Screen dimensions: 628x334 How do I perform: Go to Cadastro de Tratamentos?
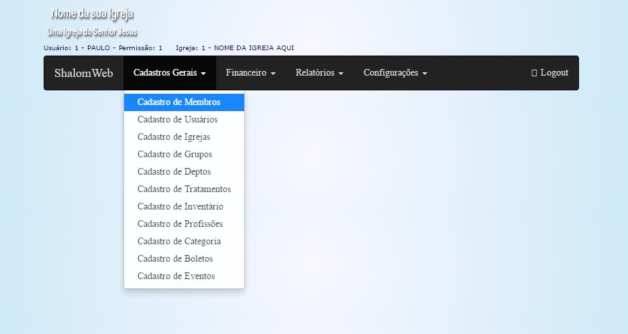[185, 189]
